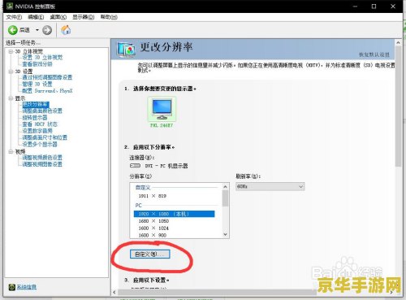Open the 刷新率 60Hz dropdown
Image resolution: width=406 pixels, height=300 pixels.
click(x=270, y=186)
